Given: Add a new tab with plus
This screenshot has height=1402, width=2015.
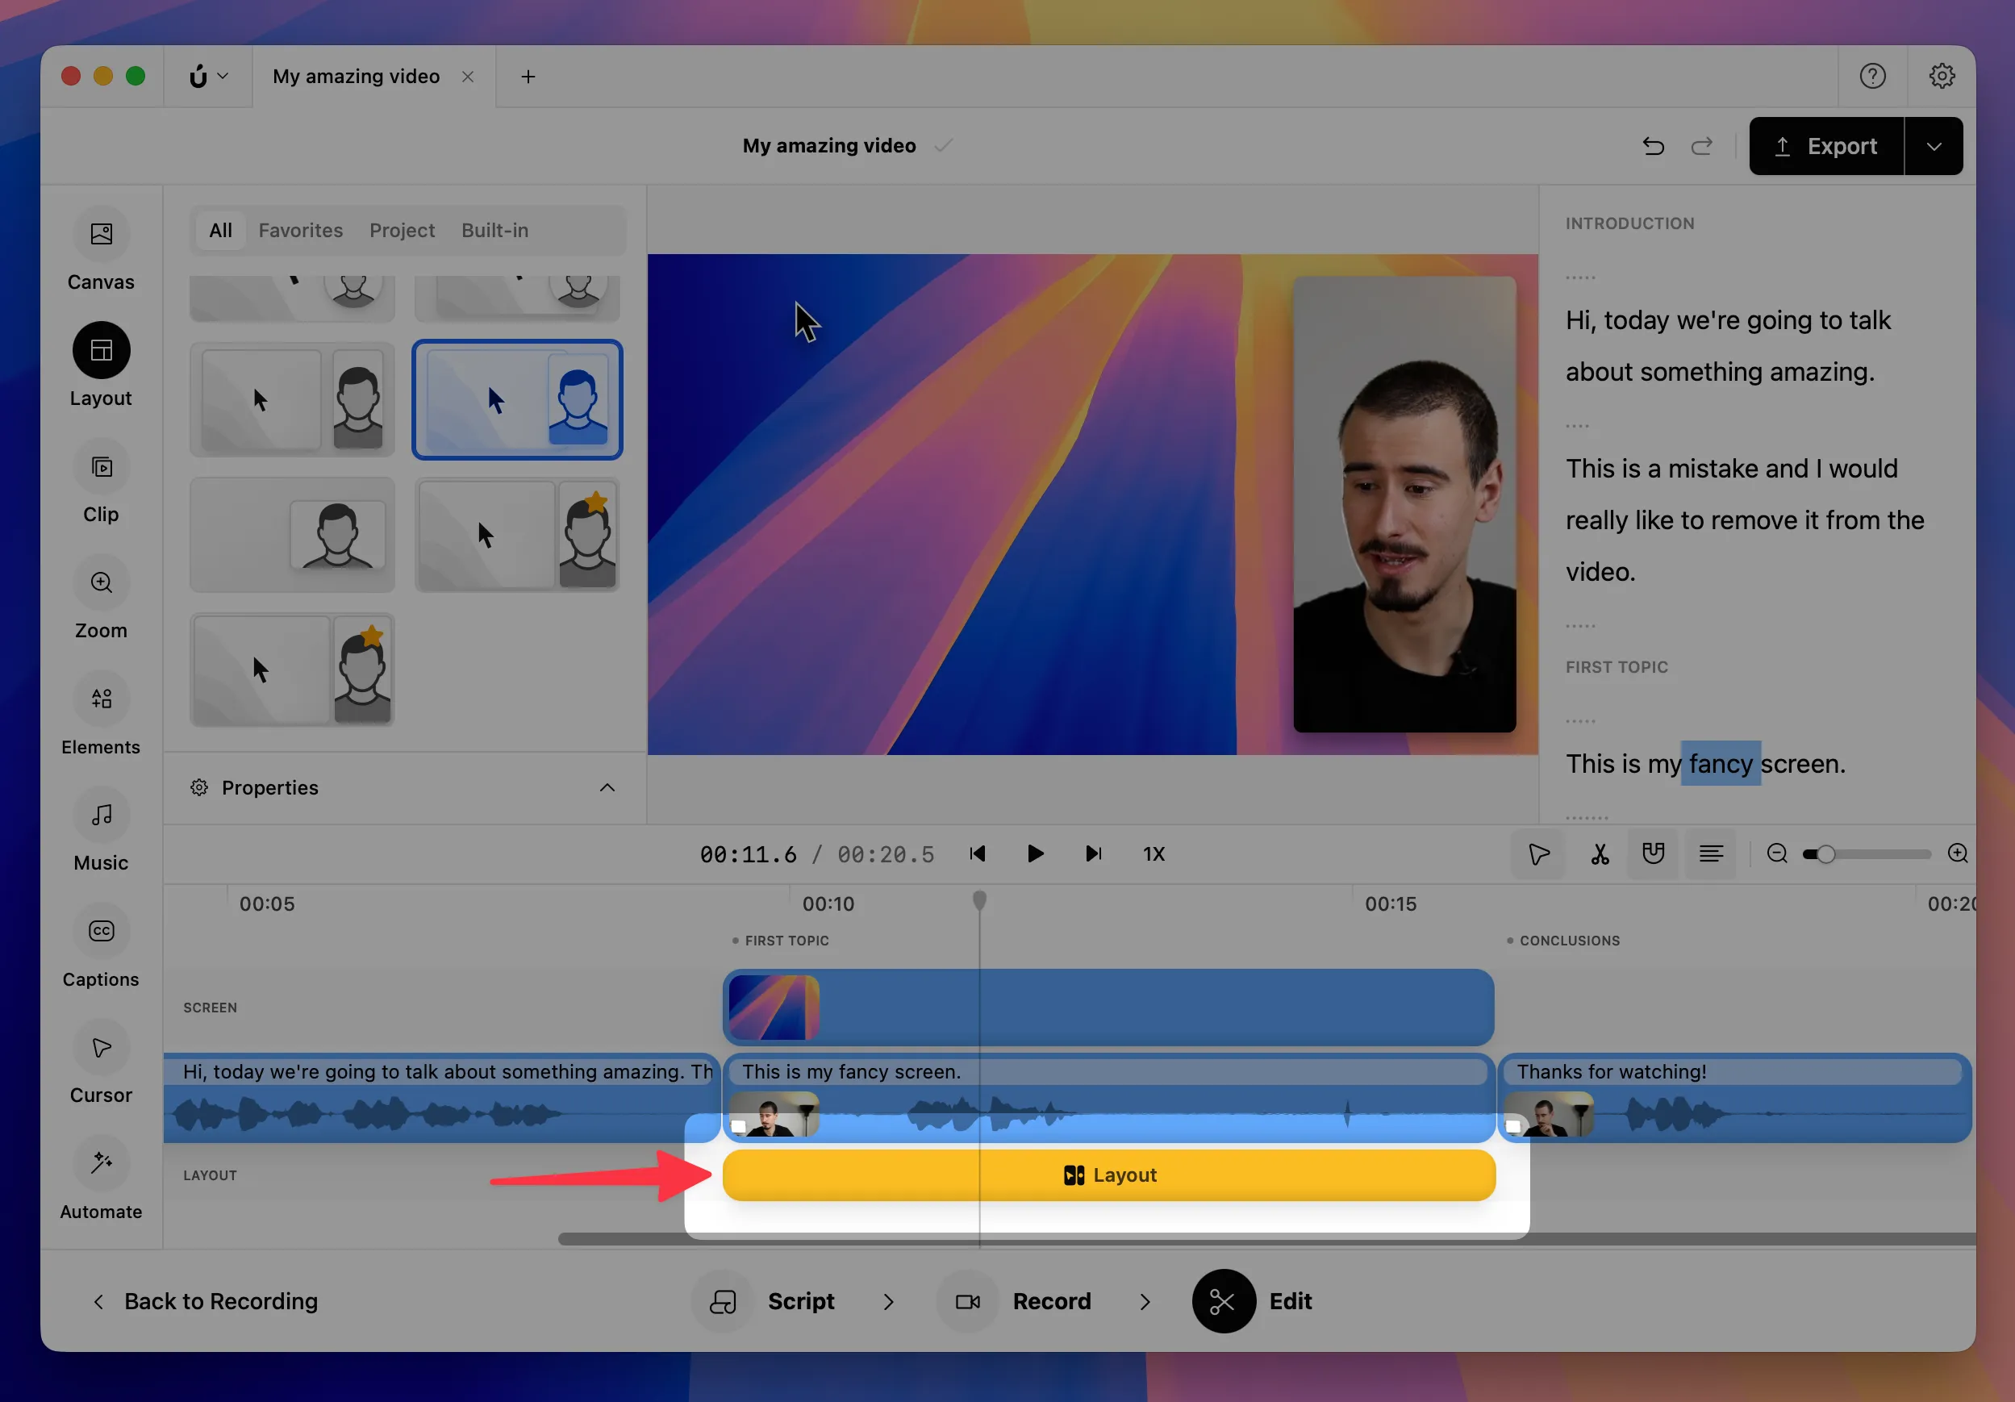Looking at the screenshot, I should 528,77.
